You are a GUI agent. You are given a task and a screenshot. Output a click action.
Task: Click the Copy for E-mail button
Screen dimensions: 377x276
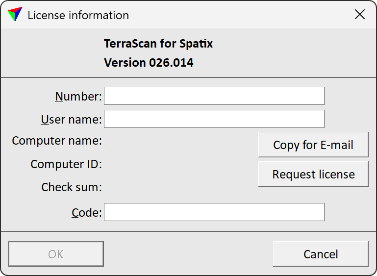(x=313, y=145)
